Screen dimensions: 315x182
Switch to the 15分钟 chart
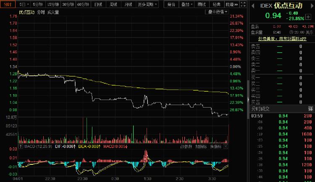pos(53,4)
